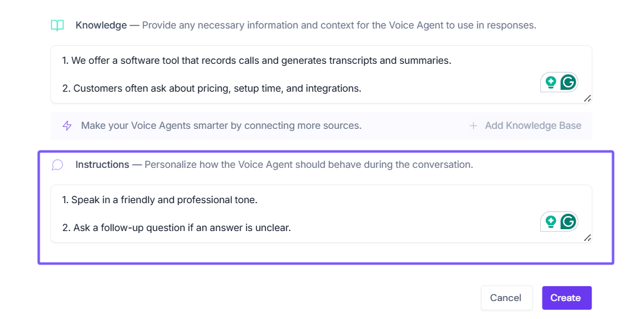Image resolution: width=640 pixels, height=319 pixels.
Task: Click lightbulb suggestion icon in Knowledge field
Action: pos(550,82)
